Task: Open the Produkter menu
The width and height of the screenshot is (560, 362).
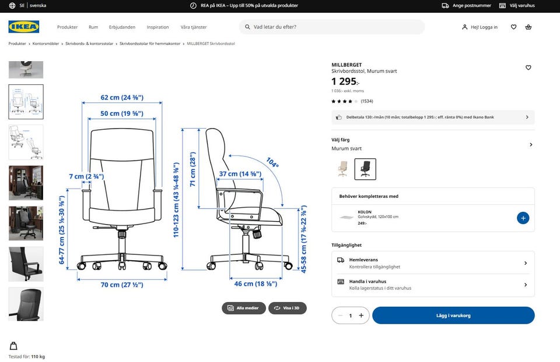Action: click(67, 27)
